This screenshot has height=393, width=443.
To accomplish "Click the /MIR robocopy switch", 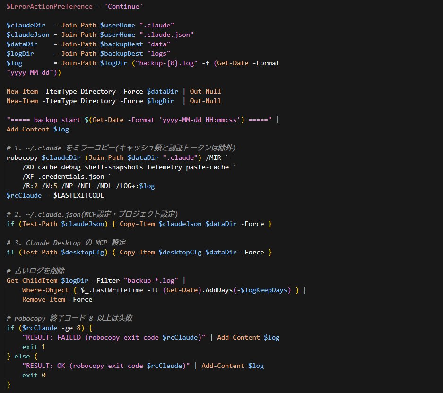I will [x=213, y=157].
